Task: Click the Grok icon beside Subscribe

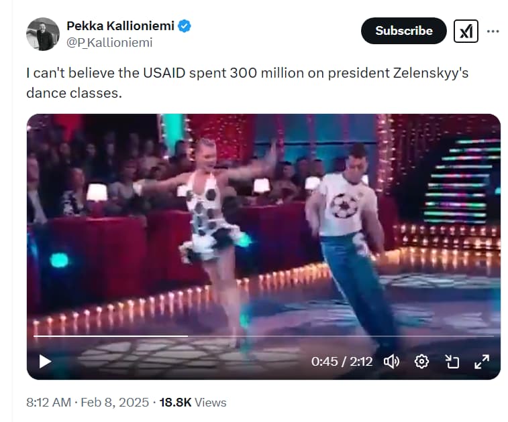Action: point(466,31)
